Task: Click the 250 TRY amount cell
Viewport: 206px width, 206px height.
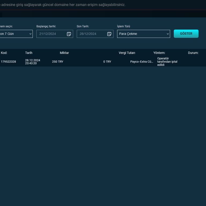Action: tap(58, 62)
